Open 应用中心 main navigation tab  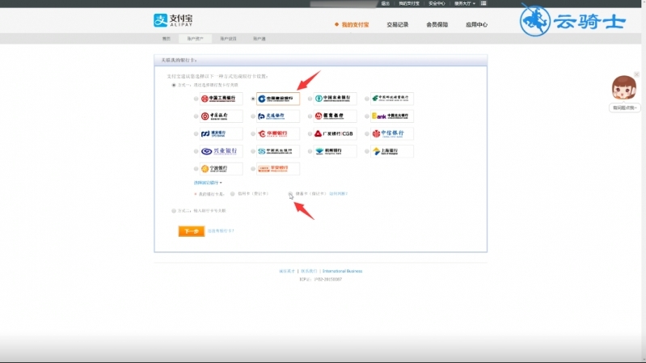(x=477, y=25)
